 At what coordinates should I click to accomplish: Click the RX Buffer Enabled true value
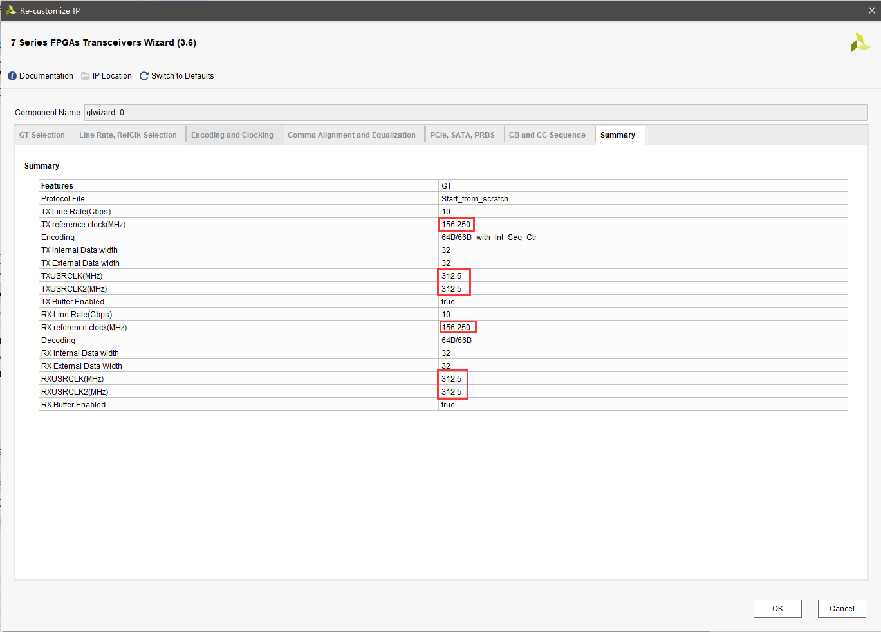tap(448, 405)
